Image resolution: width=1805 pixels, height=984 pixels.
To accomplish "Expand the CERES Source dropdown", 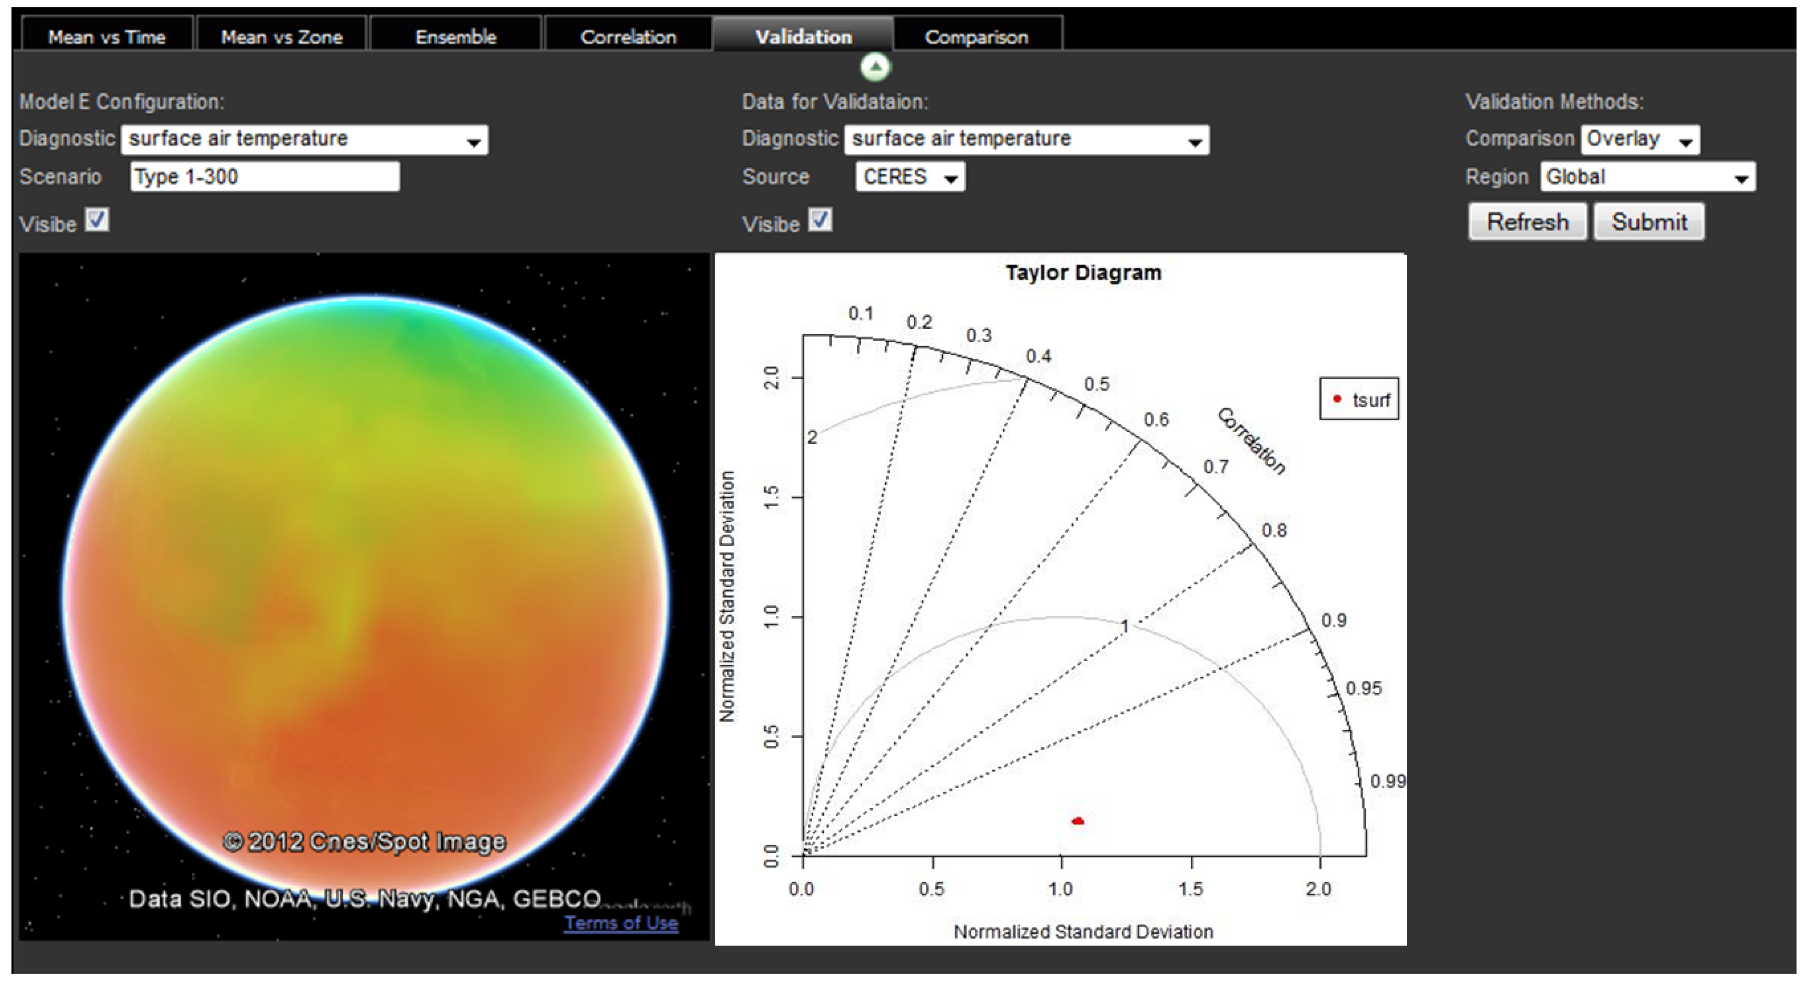I will point(909,177).
